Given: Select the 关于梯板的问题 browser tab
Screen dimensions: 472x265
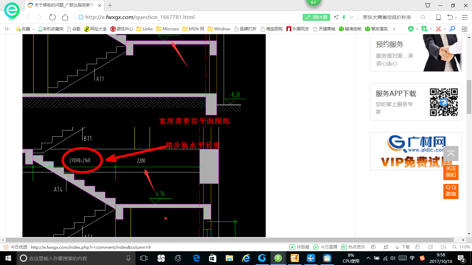Looking at the screenshot, I should [x=64, y=5].
